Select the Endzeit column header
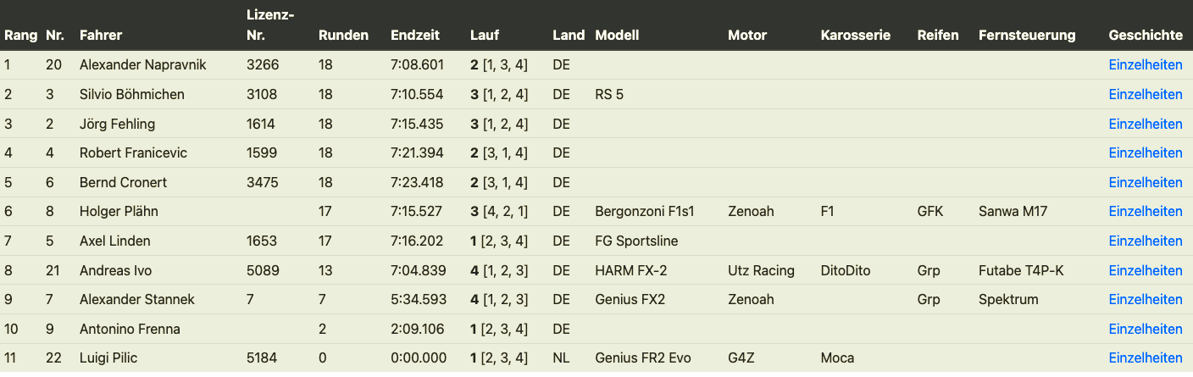The width and height of the screenshot is (1193, 377). tap(415, 35)
